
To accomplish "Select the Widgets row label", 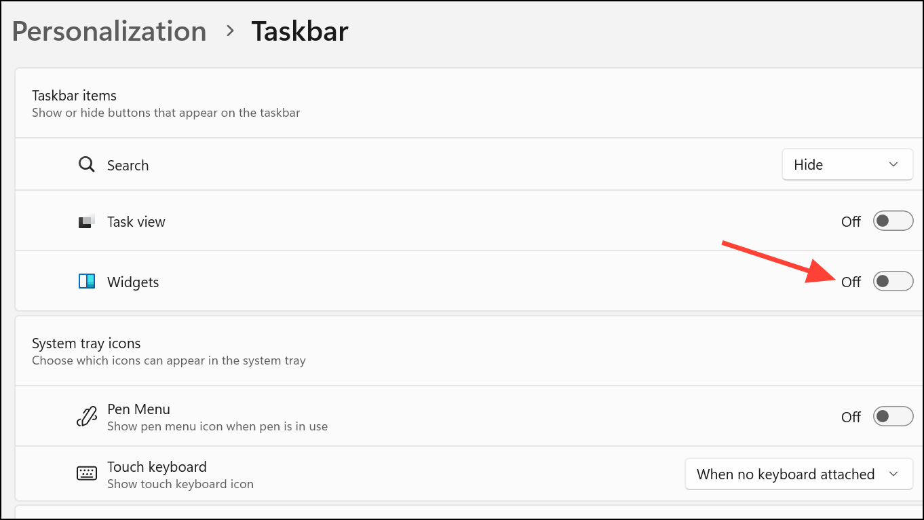I will click(133, 282).
